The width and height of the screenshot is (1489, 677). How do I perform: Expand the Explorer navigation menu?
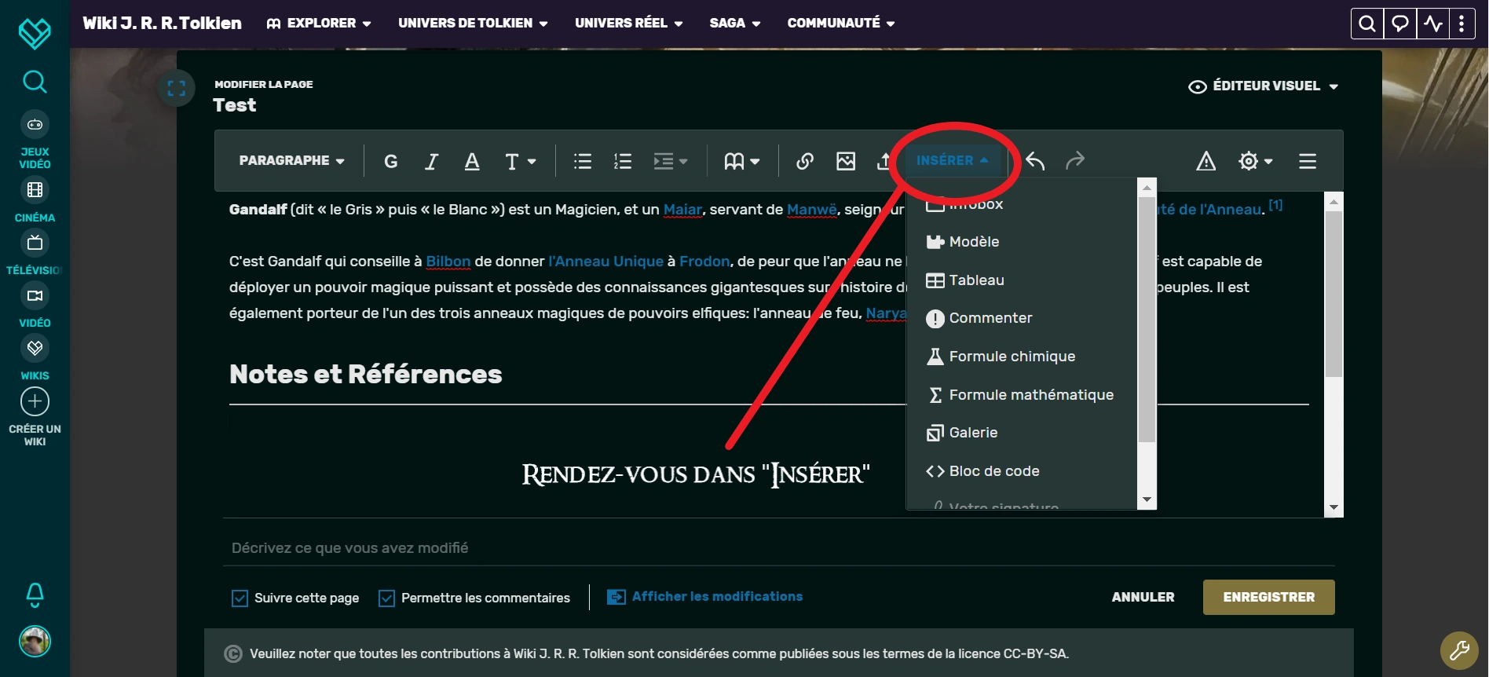pyautogui.click(x=319, y=24)
